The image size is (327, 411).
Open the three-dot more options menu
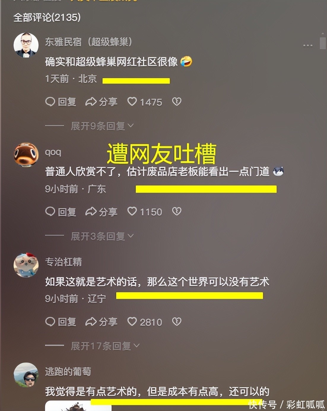pos(308,45)
